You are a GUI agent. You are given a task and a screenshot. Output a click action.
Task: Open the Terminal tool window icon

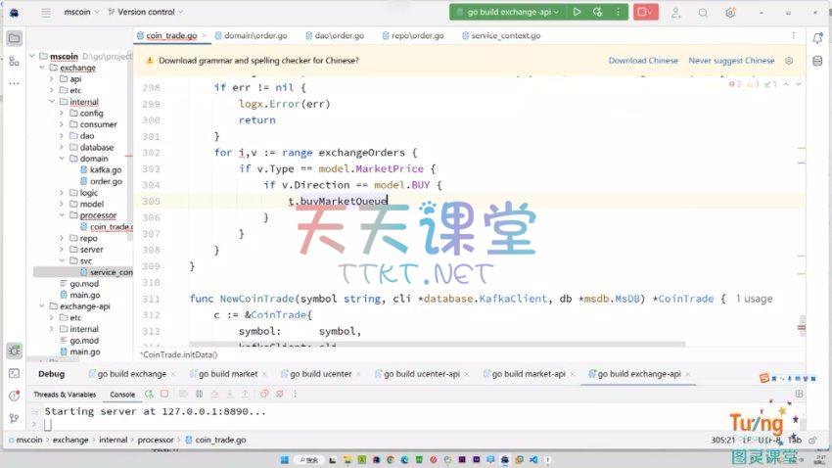(14, 373)
